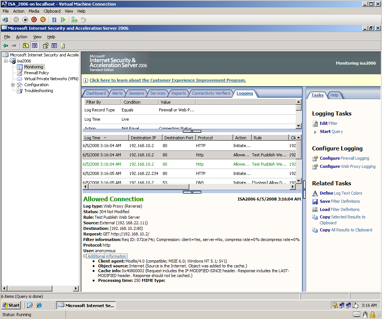The image size is (382, 319).
Task: Click the console tree horizontal scrollbar thumb
Action: click(x=30, y=289)
